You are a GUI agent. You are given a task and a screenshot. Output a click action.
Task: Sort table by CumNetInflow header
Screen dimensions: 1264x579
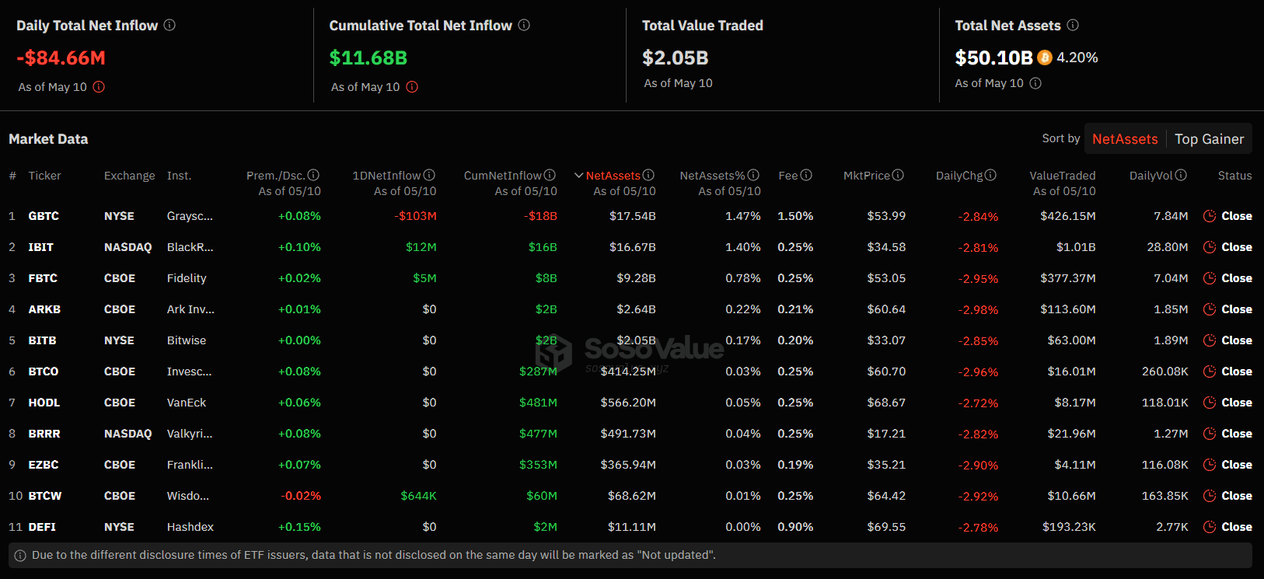[x=502, y=176]
